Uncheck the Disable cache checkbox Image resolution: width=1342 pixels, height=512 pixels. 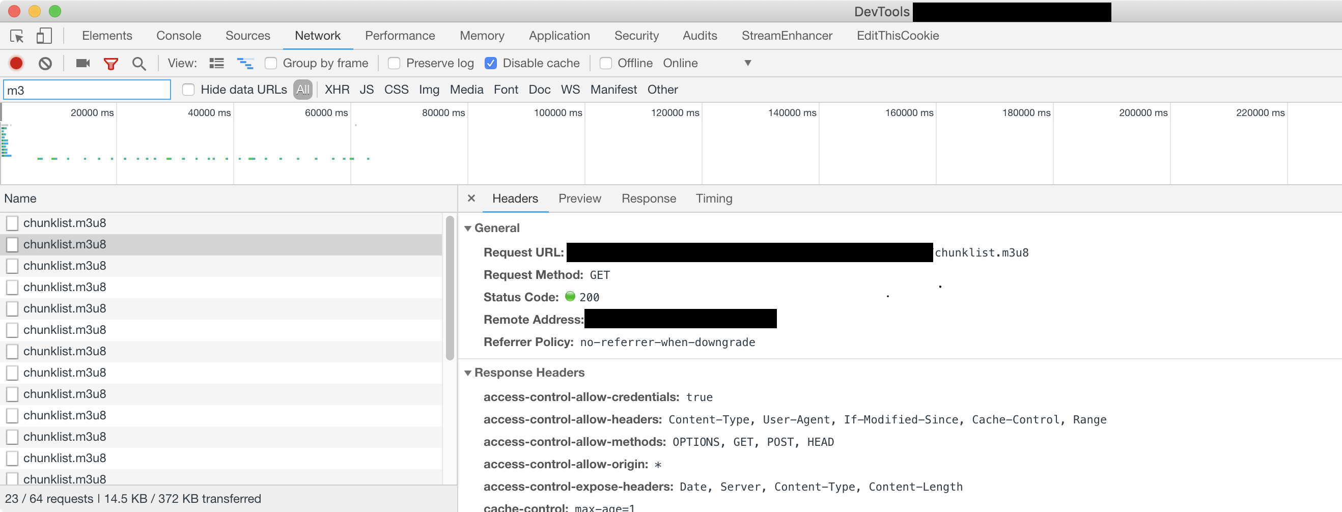tap(490, 63)
